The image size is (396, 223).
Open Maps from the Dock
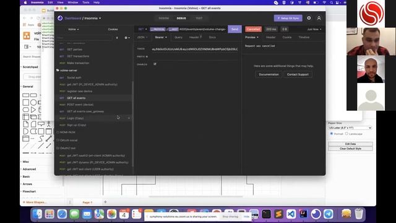click(99, 214)
